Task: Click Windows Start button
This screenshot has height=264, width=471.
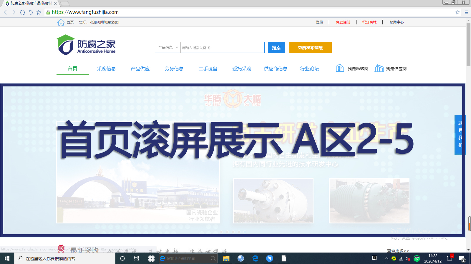Action: click(7, 258)
